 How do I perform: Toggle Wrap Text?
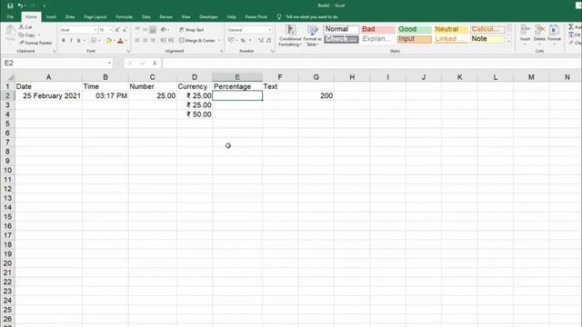192,30
